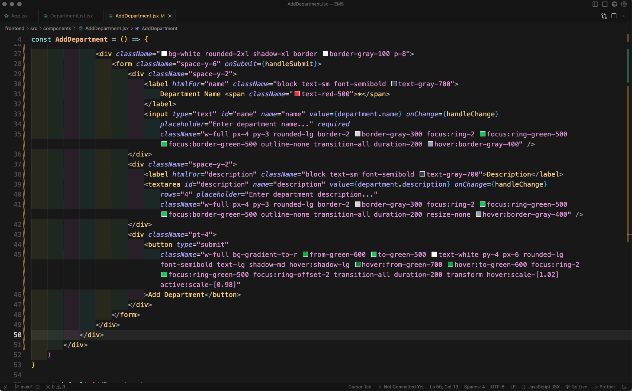Open the Cursor cube icon in title bar

pos(615,4)
